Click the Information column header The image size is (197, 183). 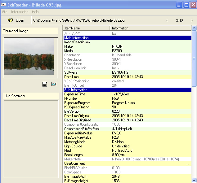(x=151, y=28)
